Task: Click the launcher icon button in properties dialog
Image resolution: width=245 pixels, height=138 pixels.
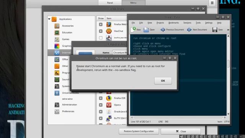Action: tap(85, 53)
